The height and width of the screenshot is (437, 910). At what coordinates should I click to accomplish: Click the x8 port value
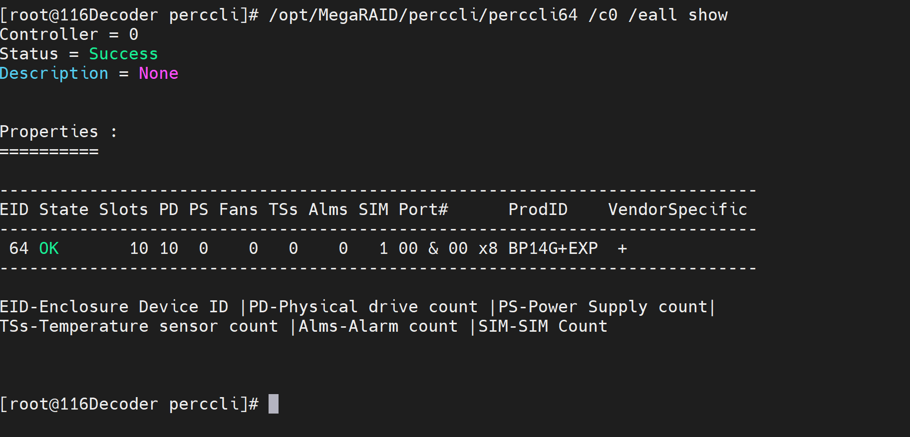[x=488, y=248]
